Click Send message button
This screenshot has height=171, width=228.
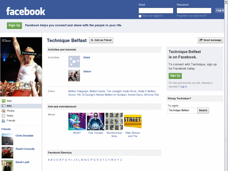tap(210, 40)
